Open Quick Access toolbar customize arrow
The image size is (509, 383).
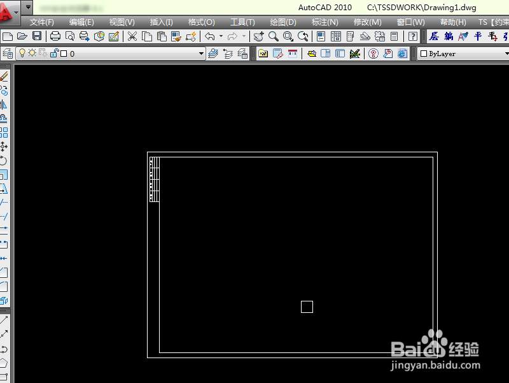point(28,6)
